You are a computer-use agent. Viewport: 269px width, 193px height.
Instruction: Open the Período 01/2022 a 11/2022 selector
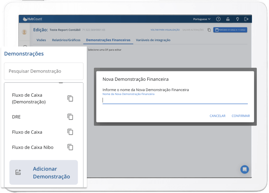(230, 30)
